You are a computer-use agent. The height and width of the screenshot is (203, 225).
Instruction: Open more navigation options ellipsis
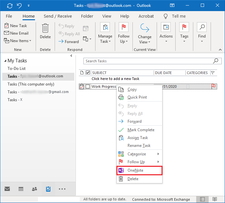[x=62, y=189]
